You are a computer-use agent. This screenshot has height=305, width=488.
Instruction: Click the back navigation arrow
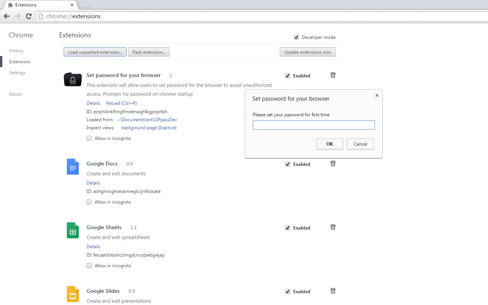pyautogui.click(x=6, y=16)
